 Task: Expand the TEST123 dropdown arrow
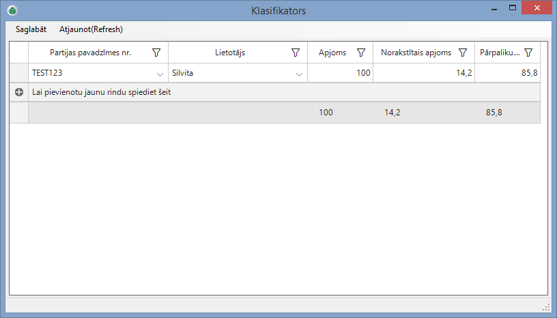(x=160, y=74)
